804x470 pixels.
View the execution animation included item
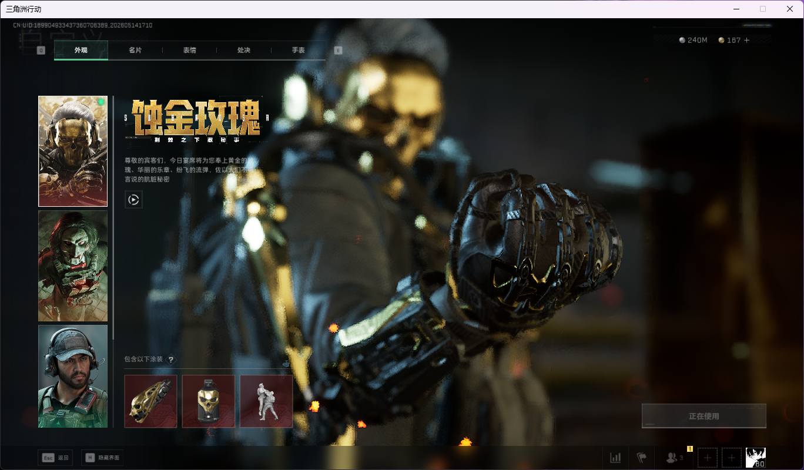click(266, 401)
